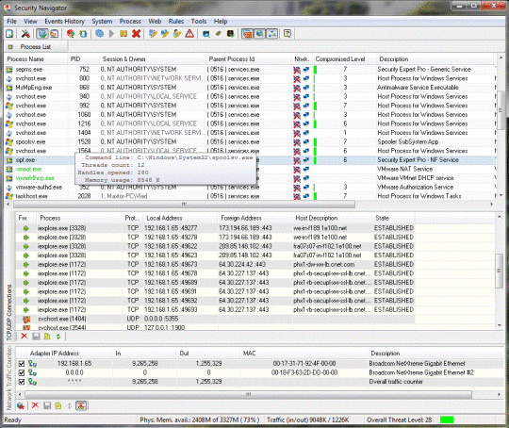
Task: Click the third pencil-edit user rule icon
Action: 177,33
